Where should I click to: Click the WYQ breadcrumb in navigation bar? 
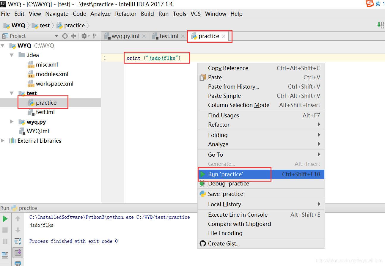(x=15, y=26)
